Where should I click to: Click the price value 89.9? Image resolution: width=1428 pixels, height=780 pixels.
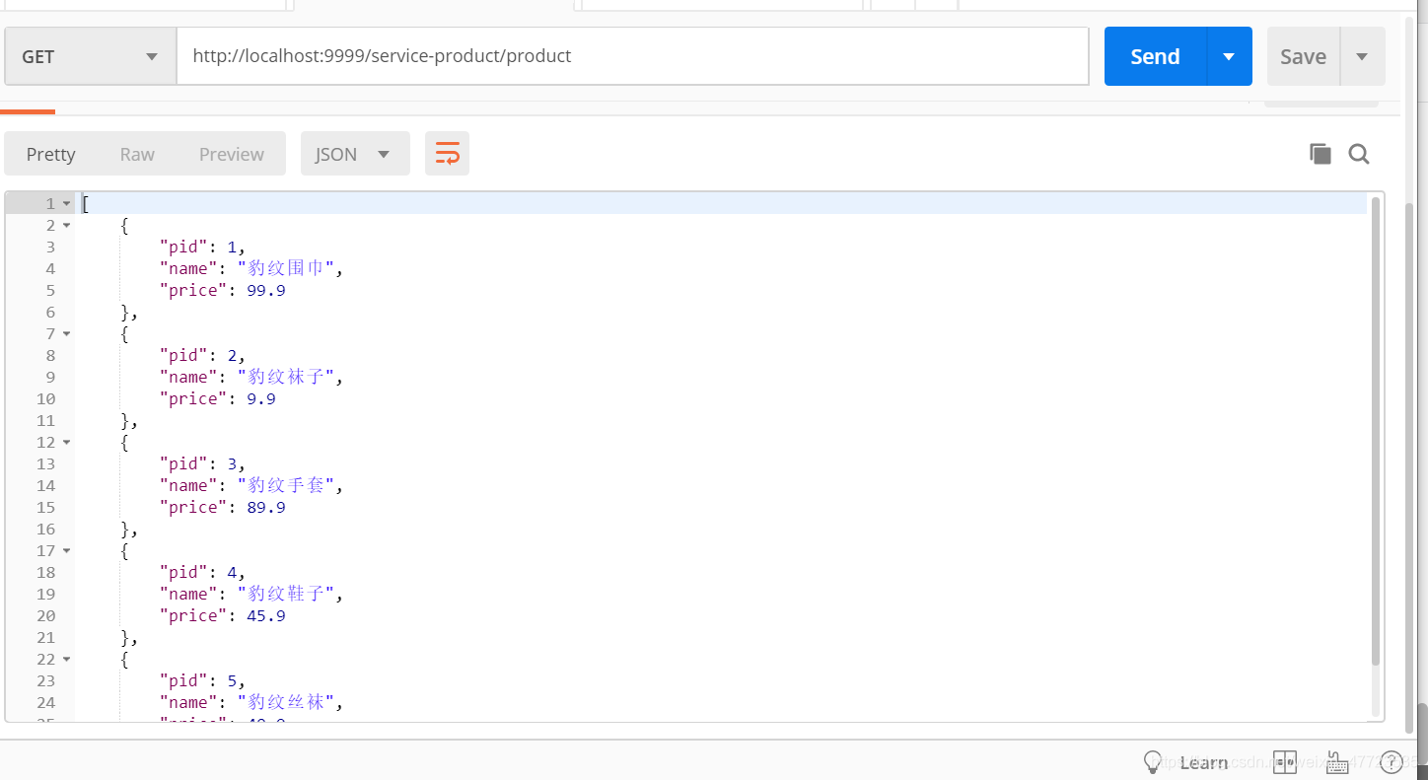pyautogui.click(x=266, y=507)
